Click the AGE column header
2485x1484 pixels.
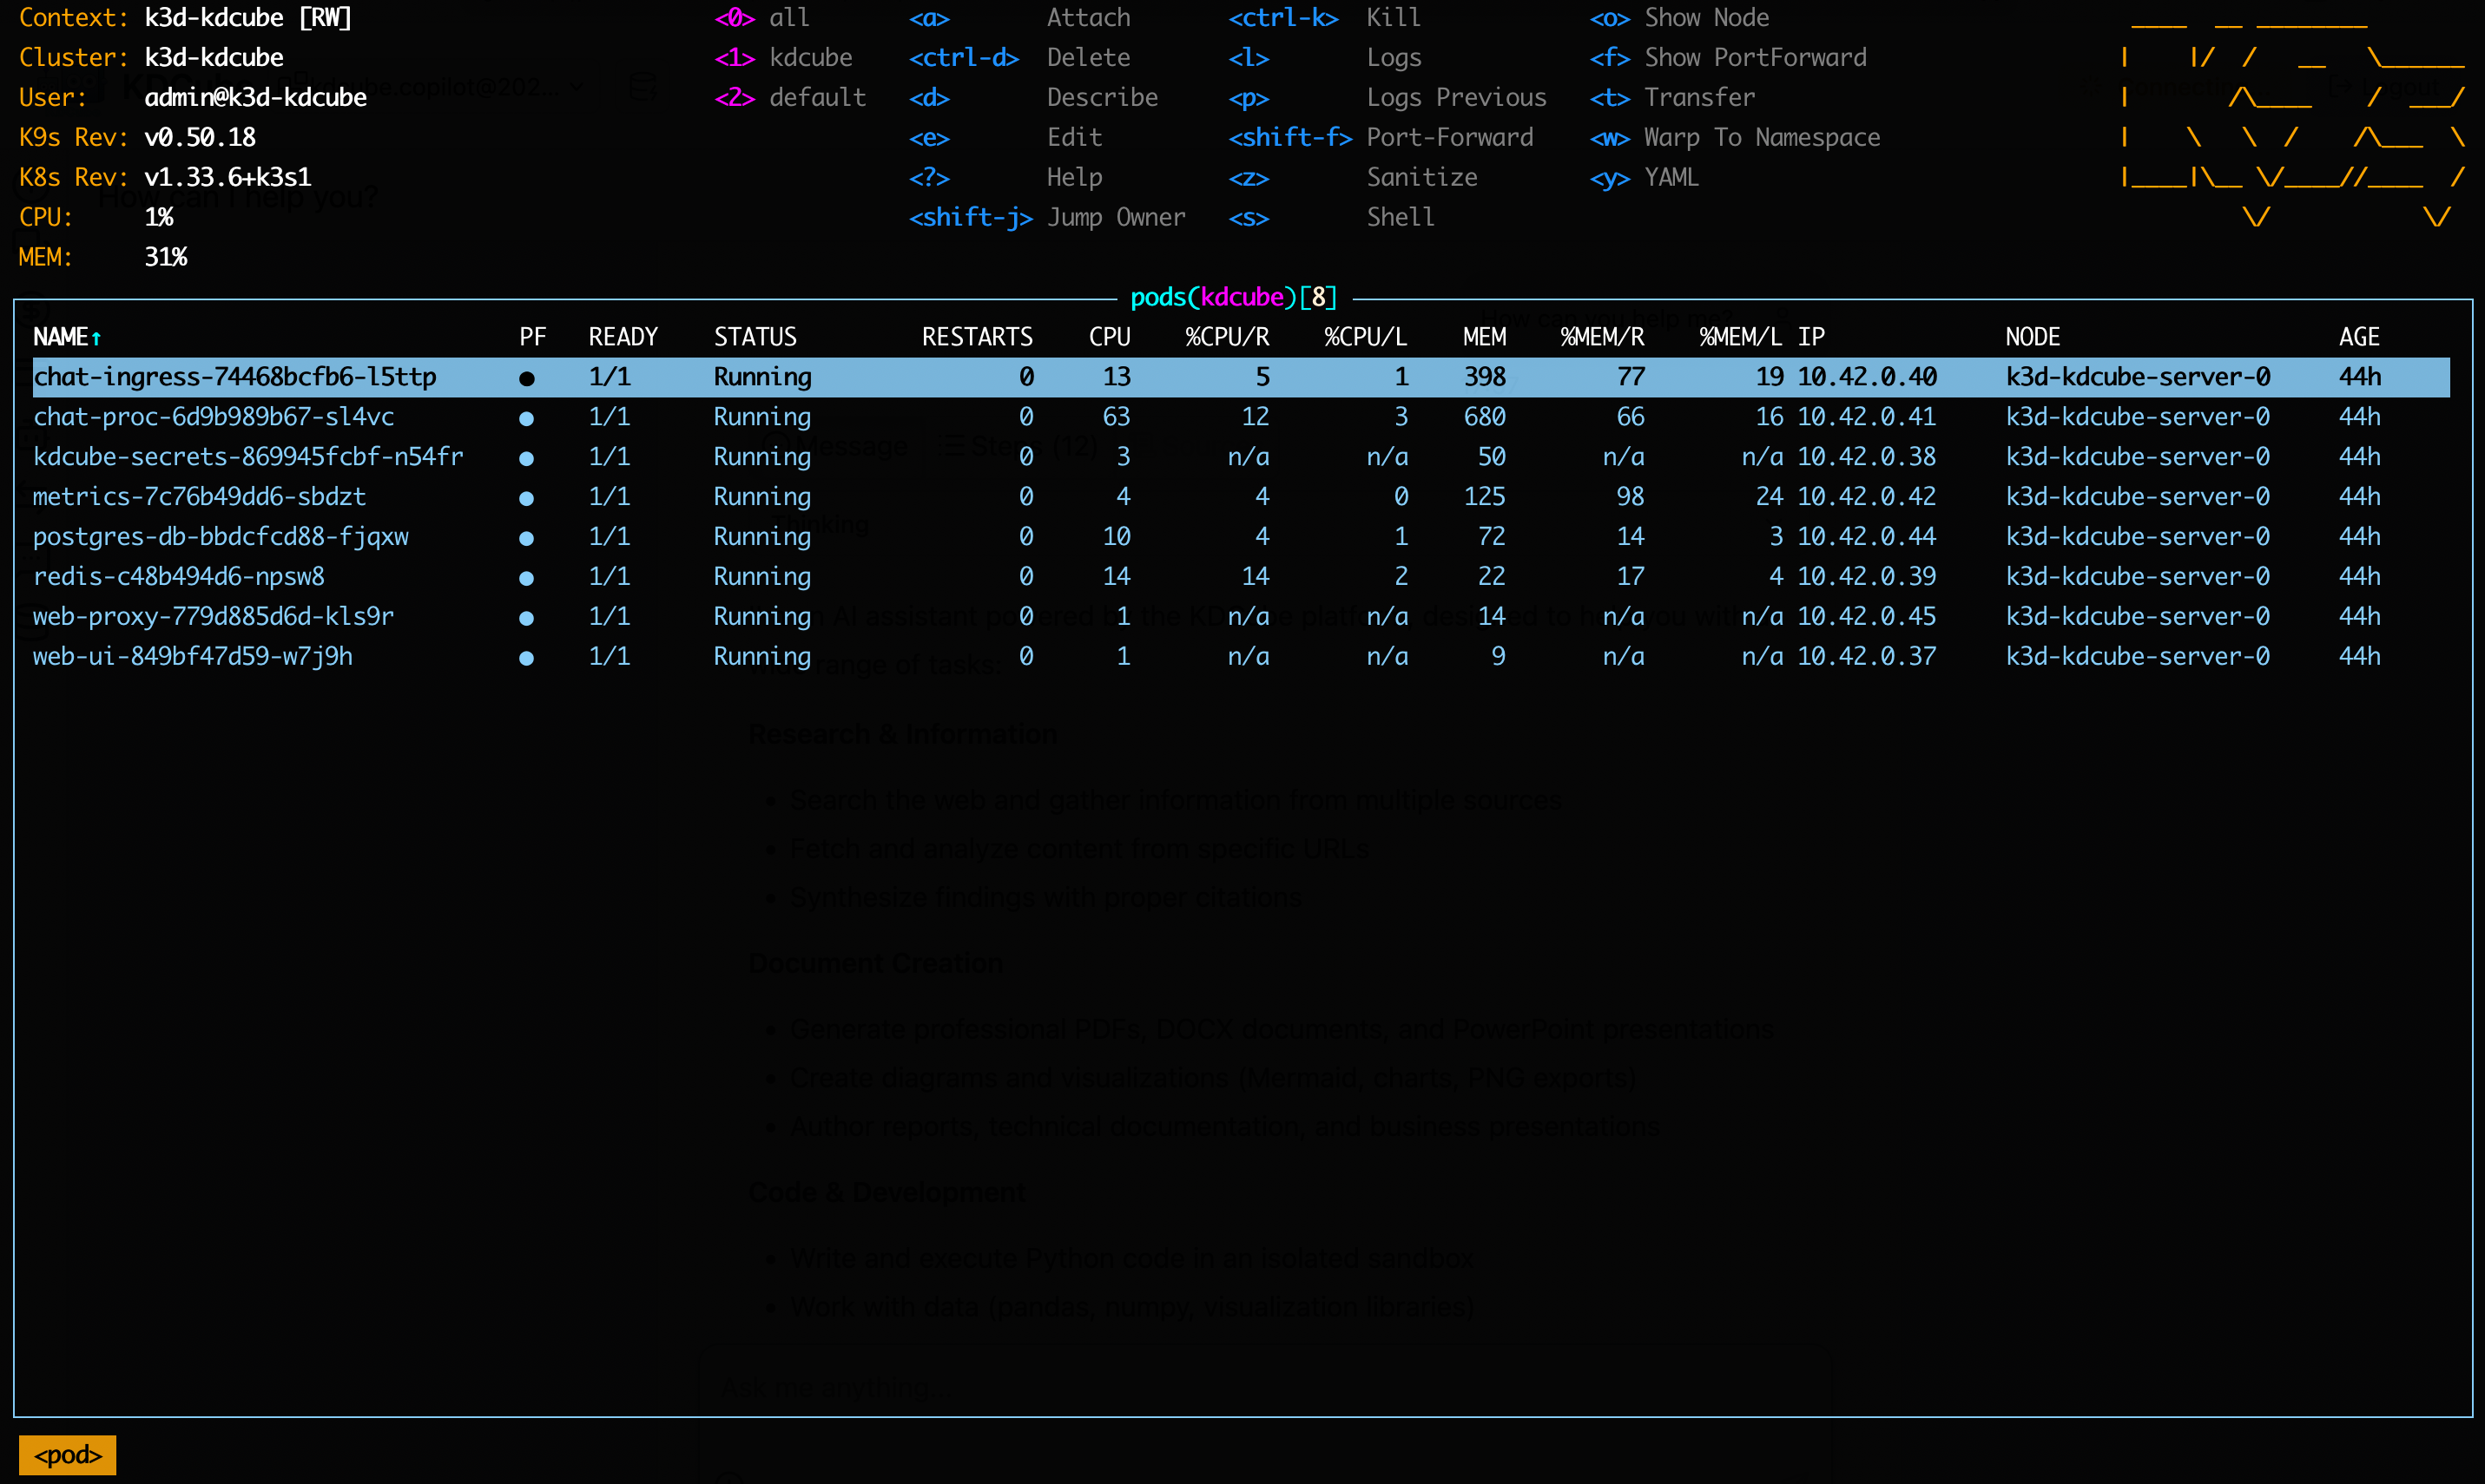pos(2359,337)
